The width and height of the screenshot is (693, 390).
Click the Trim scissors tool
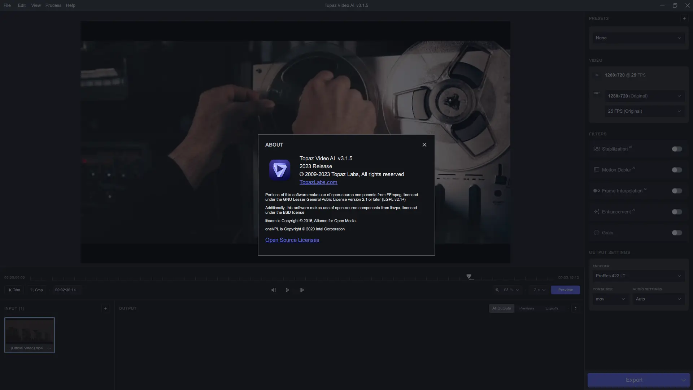[x=14, y=290]
